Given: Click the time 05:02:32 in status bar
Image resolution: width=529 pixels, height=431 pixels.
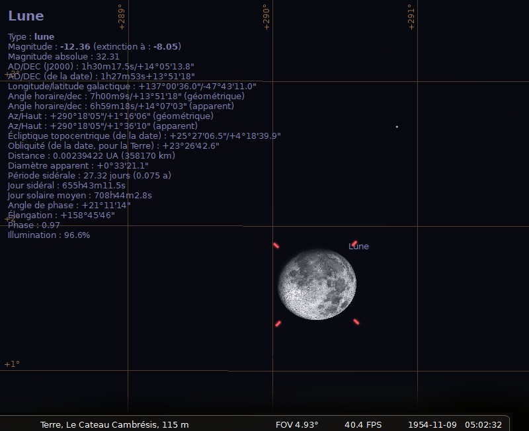Looking at the screenshot, I should (x=483, y=424).
